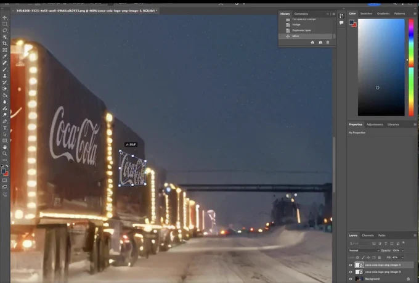Switch to the Channels tab
The image size is (419, 283).
point(368,236)
